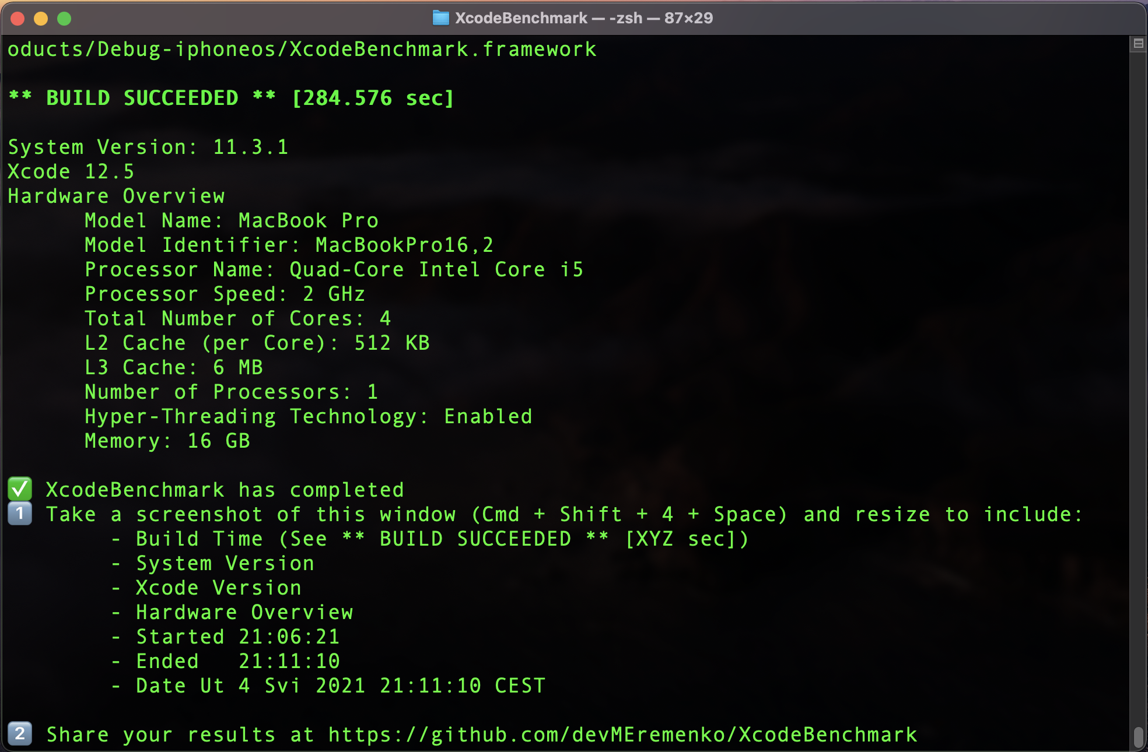The width and height of the screenshot is (1148, 752).
Task: Click the window title XcodeBenchmark — -zsh
Action: click(x=583, y=18)
